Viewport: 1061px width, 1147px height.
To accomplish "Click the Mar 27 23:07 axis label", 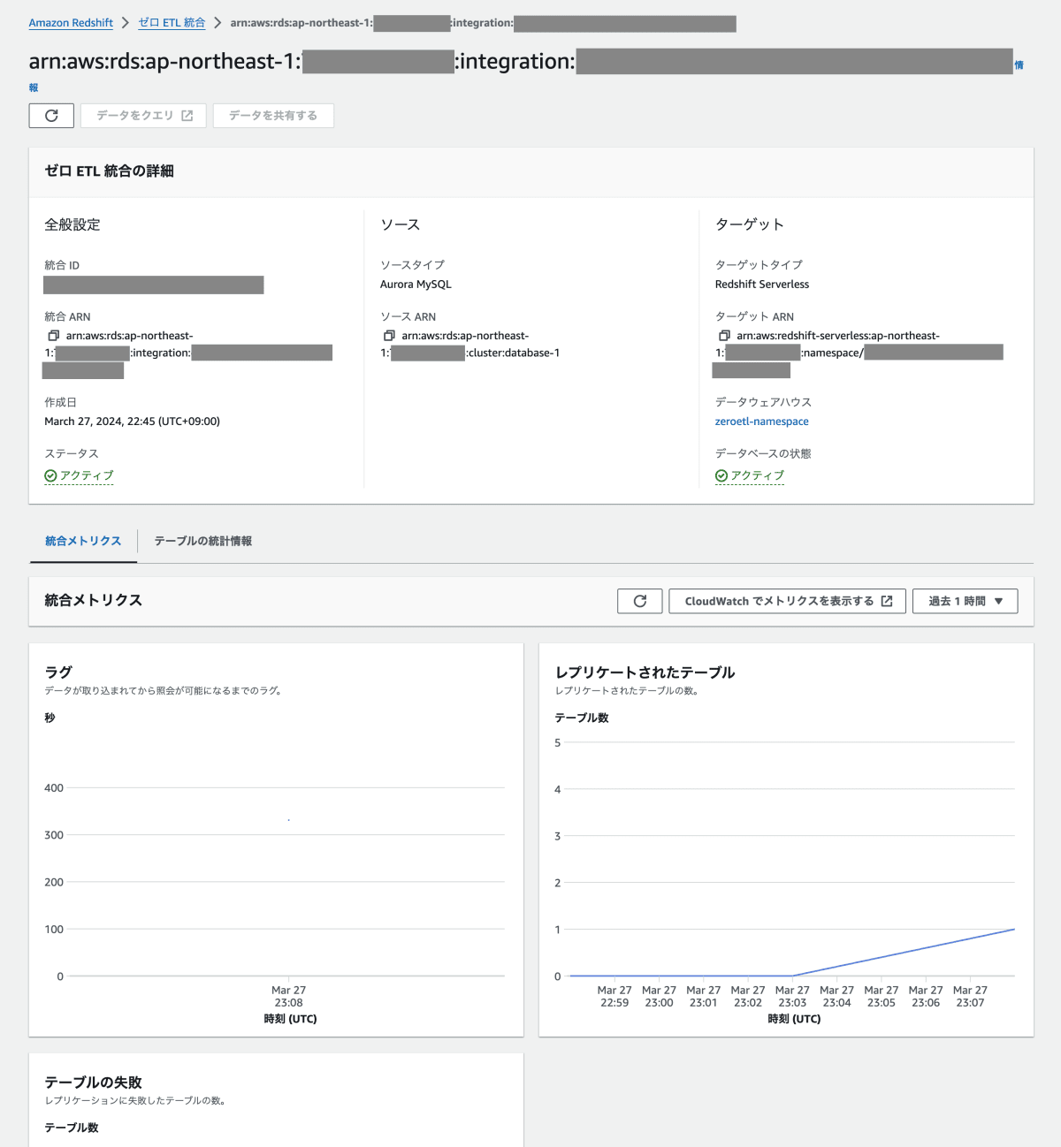I will point(970,997).
